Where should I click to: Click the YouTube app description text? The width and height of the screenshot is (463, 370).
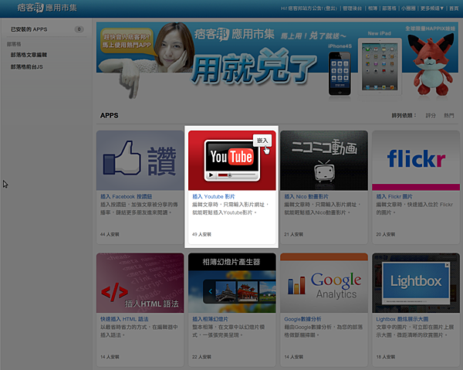click(231, 209)
